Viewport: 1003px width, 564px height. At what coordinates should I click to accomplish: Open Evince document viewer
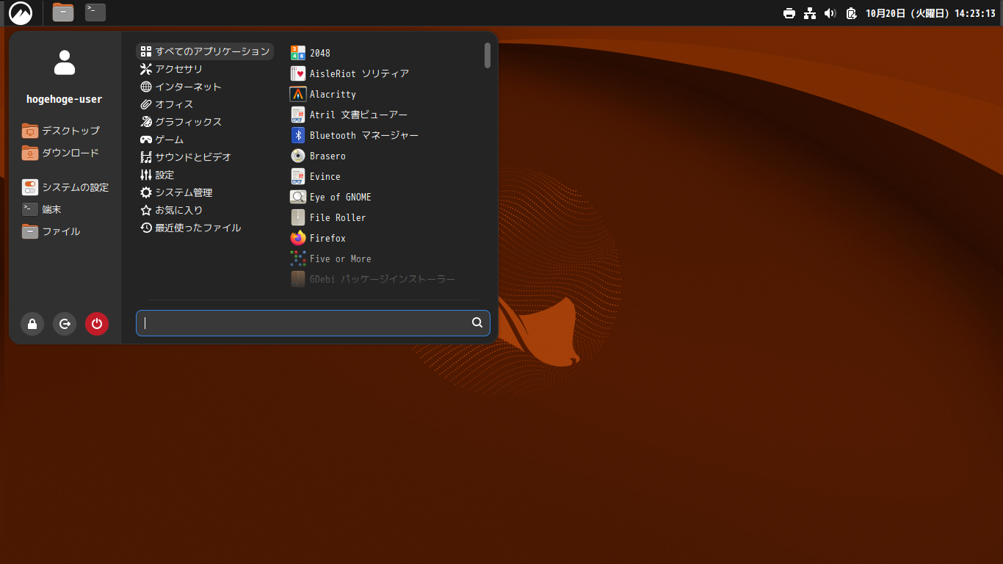point(316,176)
